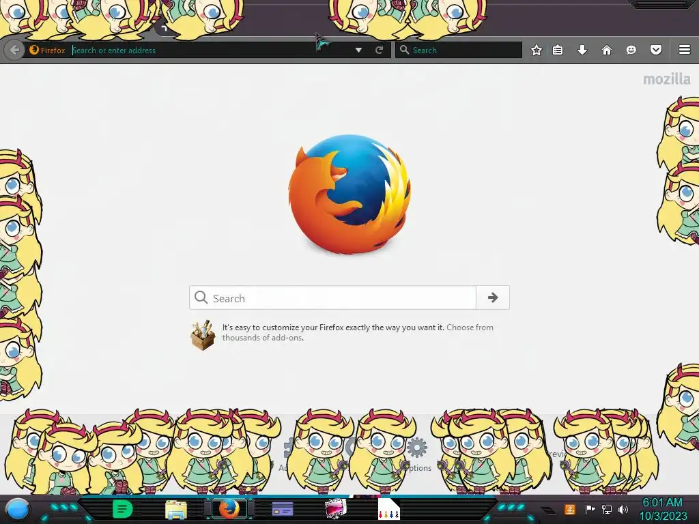
Task: Submit search with the arrow button
Action: click(493, 297)
